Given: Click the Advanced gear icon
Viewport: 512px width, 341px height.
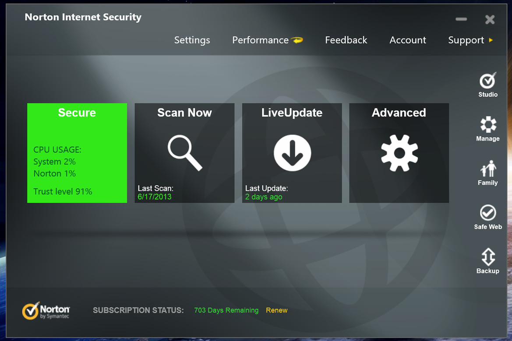Looking at the screenshot, I should [x=399, y=153].
